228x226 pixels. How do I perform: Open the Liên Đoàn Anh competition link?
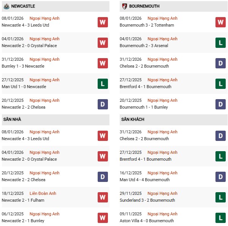pyautogui.click(x=43, y=193)
